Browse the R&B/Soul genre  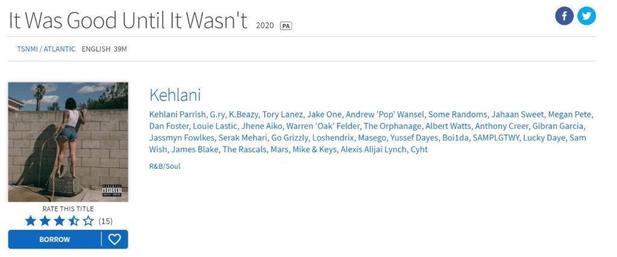pos(164,166)
